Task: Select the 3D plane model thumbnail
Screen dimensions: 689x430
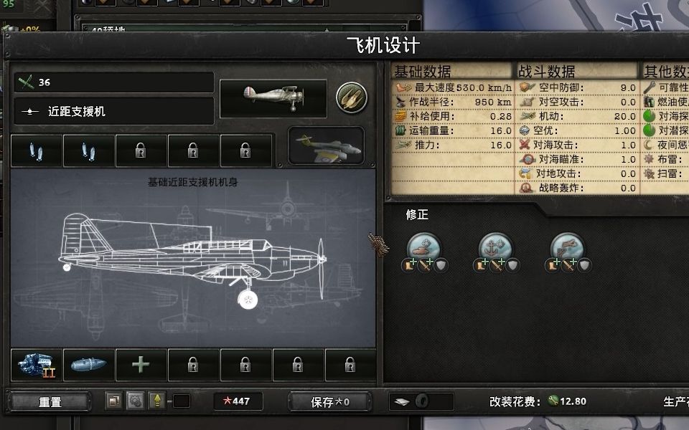Action: [x=327, y=145]
